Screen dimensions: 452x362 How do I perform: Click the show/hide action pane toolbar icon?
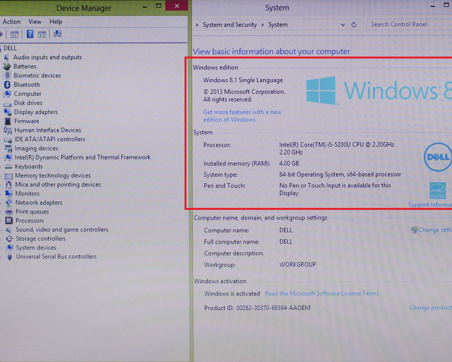(x=42, y=34)
